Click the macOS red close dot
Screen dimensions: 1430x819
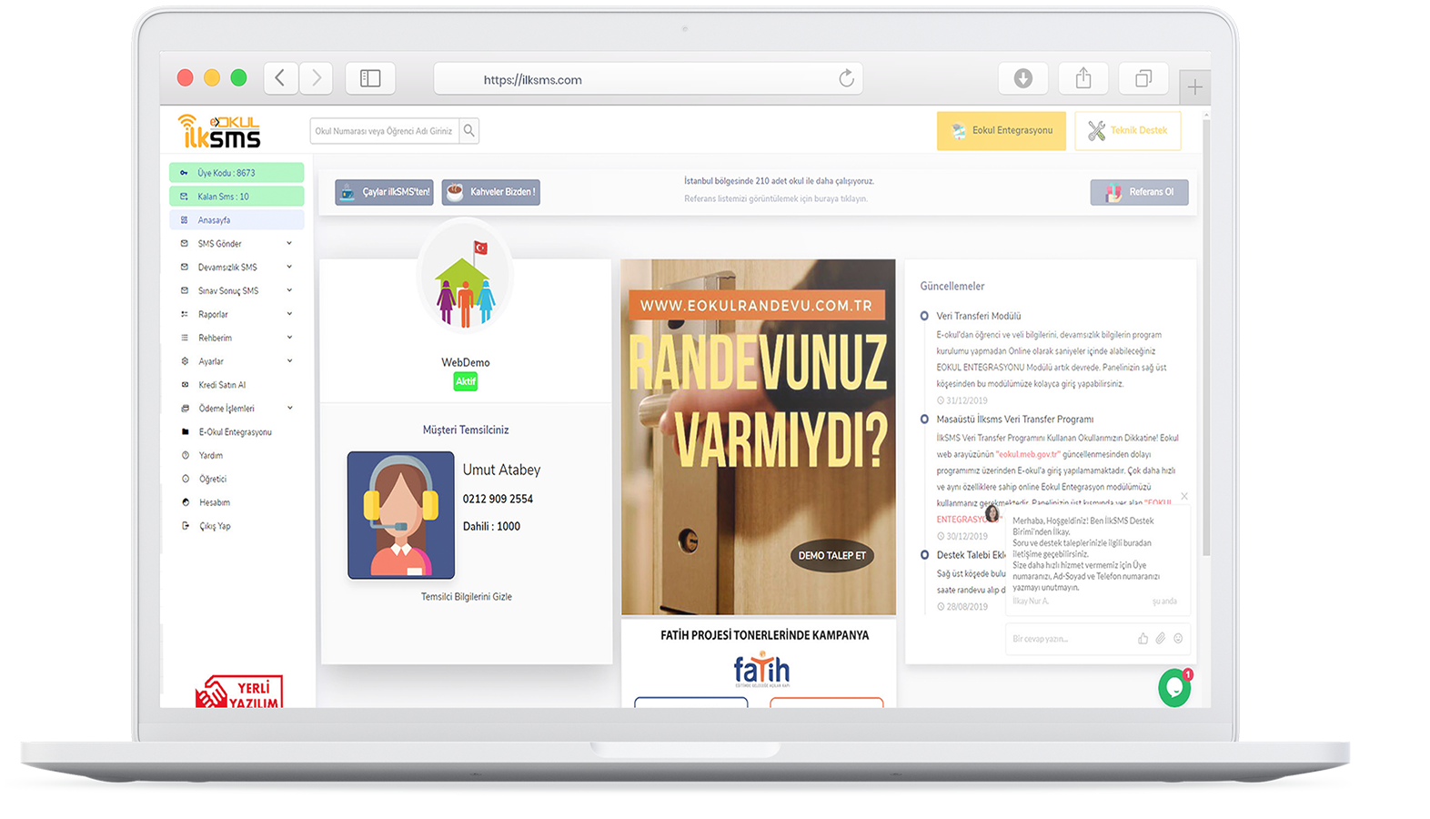(x=185, y=78)
